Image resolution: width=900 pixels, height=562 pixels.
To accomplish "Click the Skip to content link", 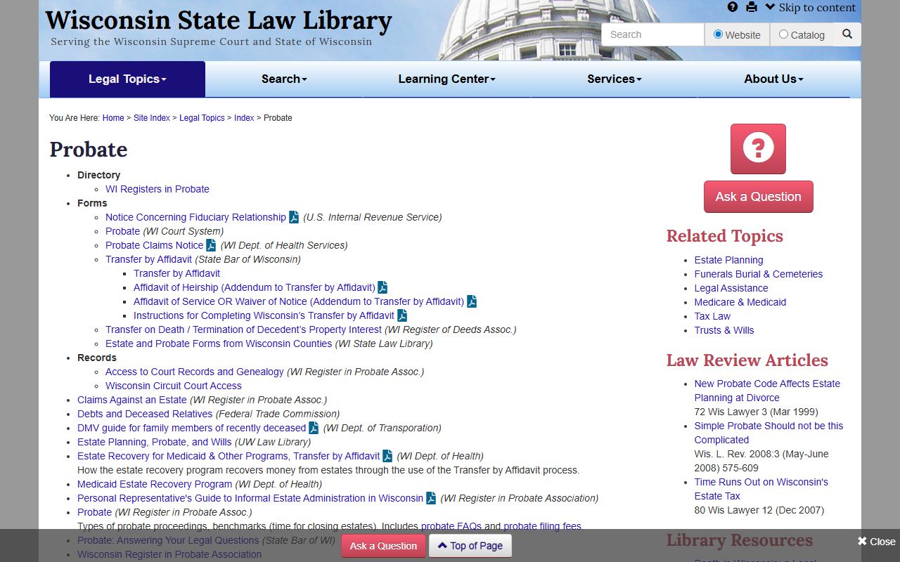I will 811,8.
